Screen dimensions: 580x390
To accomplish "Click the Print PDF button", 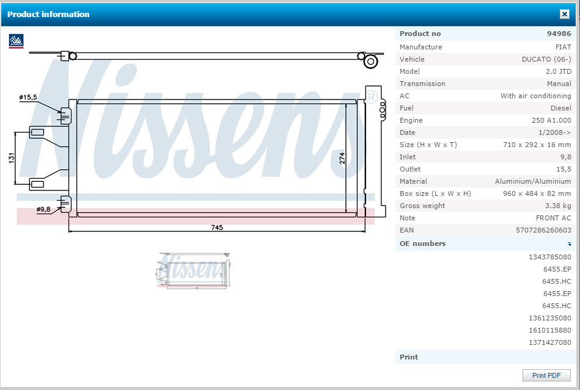I will pyautogui.click(x=546, y=375).
